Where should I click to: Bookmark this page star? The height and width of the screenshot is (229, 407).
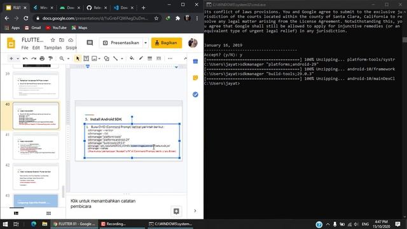coord(156,18)
